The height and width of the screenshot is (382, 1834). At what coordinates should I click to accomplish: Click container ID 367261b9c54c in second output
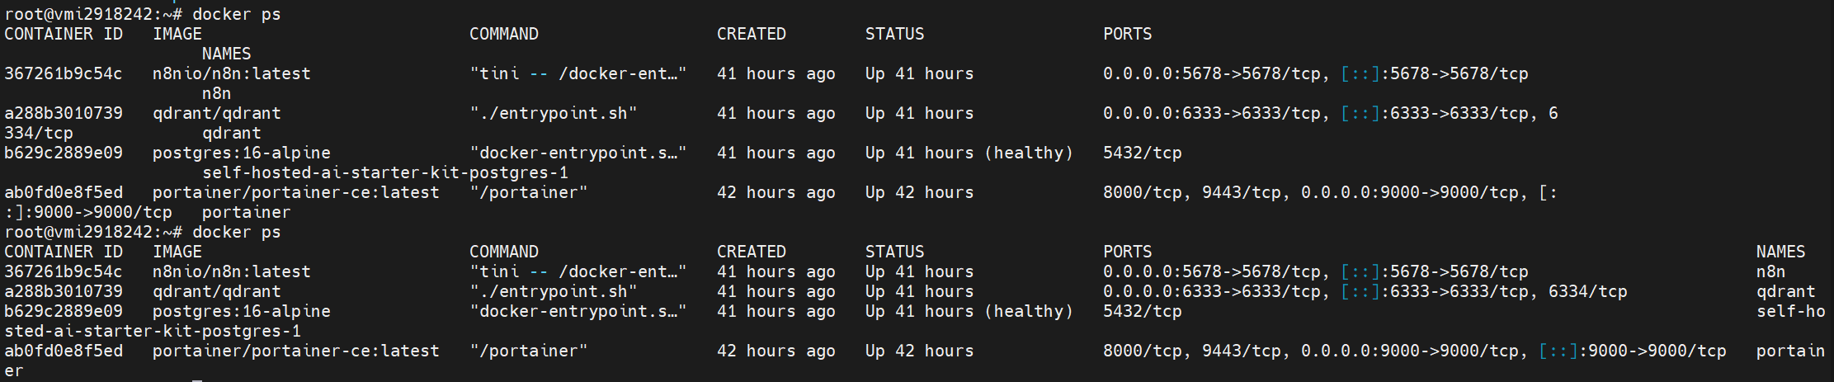64,271
